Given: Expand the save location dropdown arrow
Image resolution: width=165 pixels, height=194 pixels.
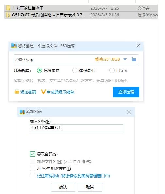Looking at the screenshot, I should (125, 59).
